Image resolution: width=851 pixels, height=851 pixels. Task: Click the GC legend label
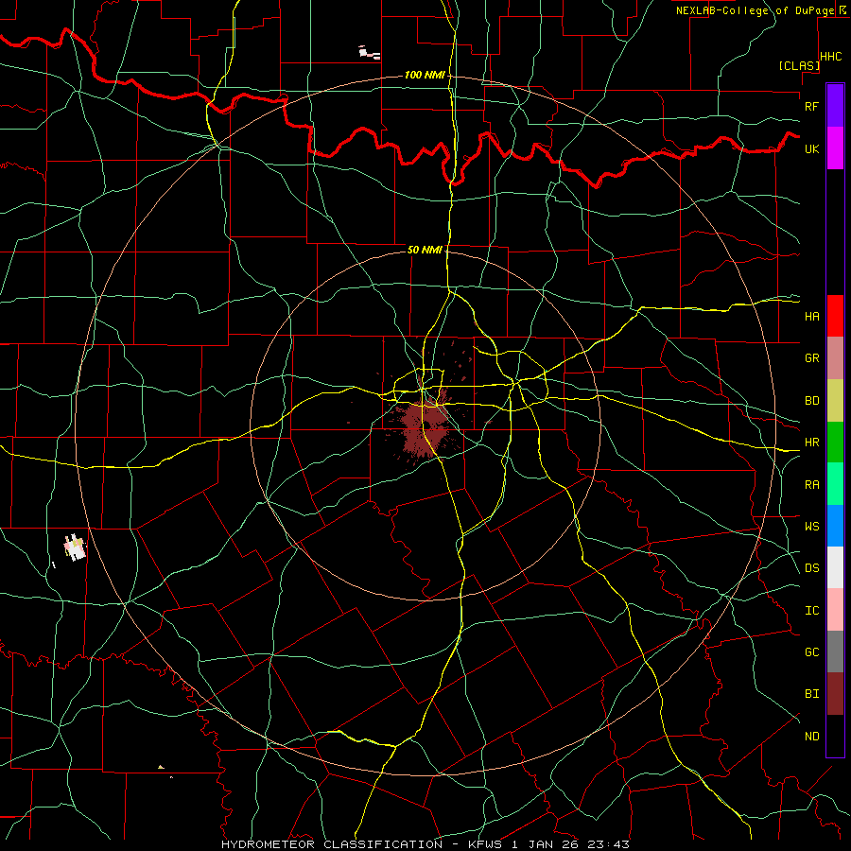click(812, 652)
